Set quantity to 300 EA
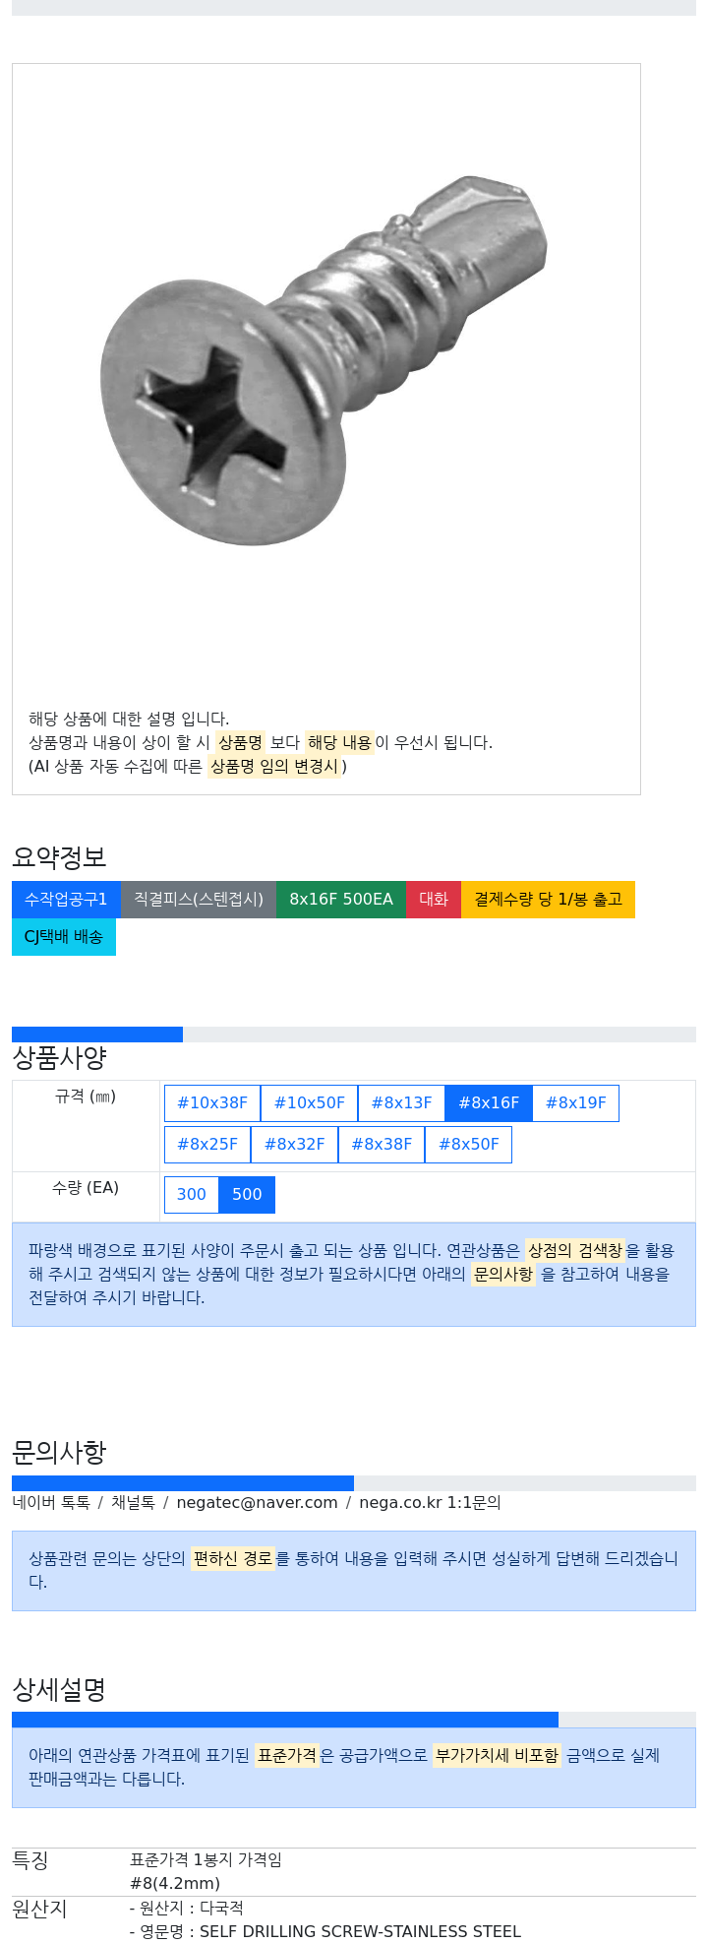 tap(192, 1195)
